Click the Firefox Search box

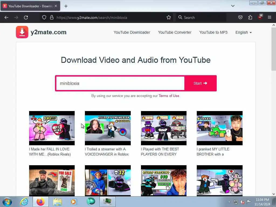tap(201, 18)
